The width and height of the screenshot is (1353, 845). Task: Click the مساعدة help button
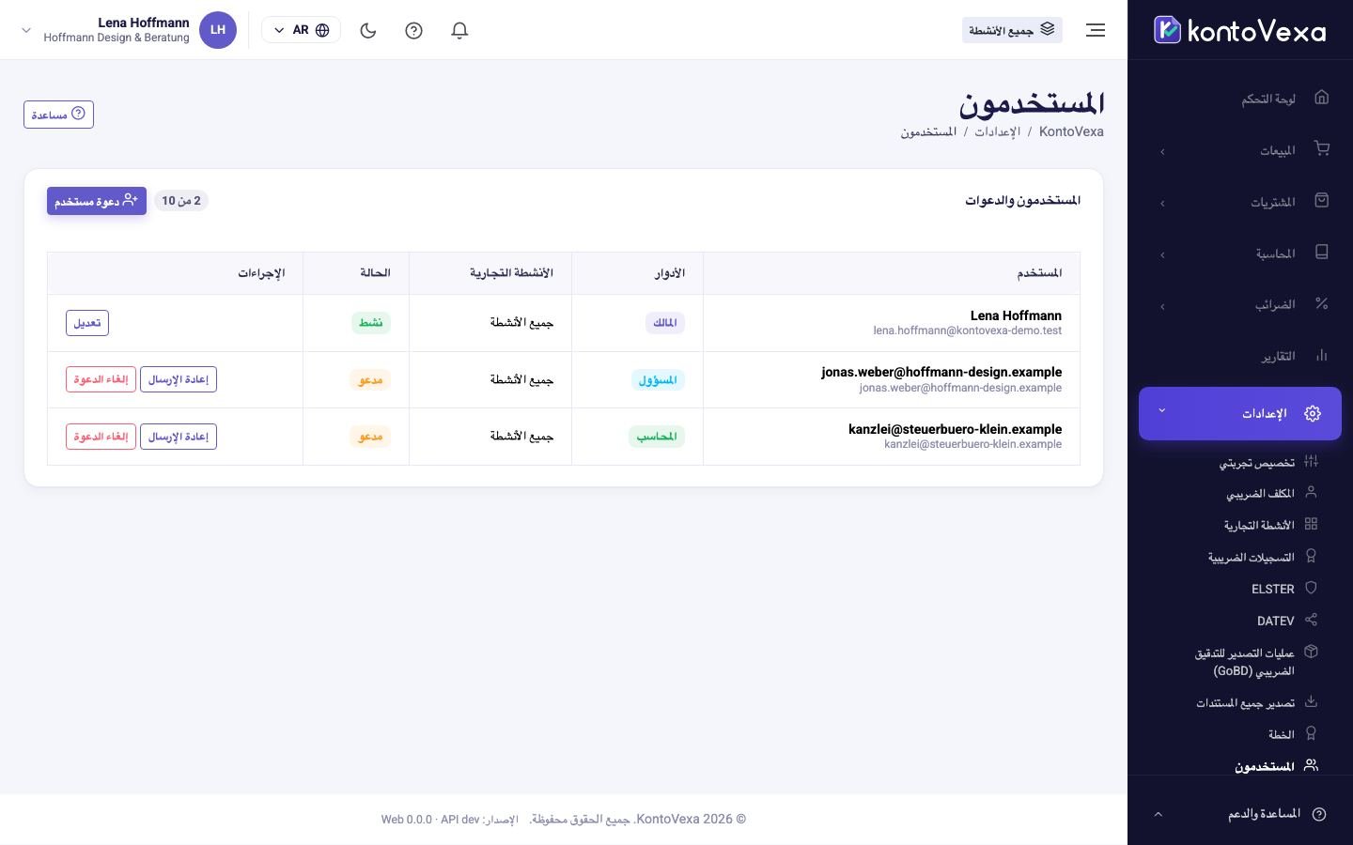(58, 115)
